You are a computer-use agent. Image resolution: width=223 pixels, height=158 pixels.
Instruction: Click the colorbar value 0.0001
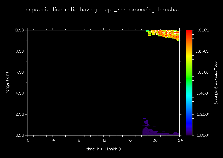pyautogui.click(x=203, y=135)
